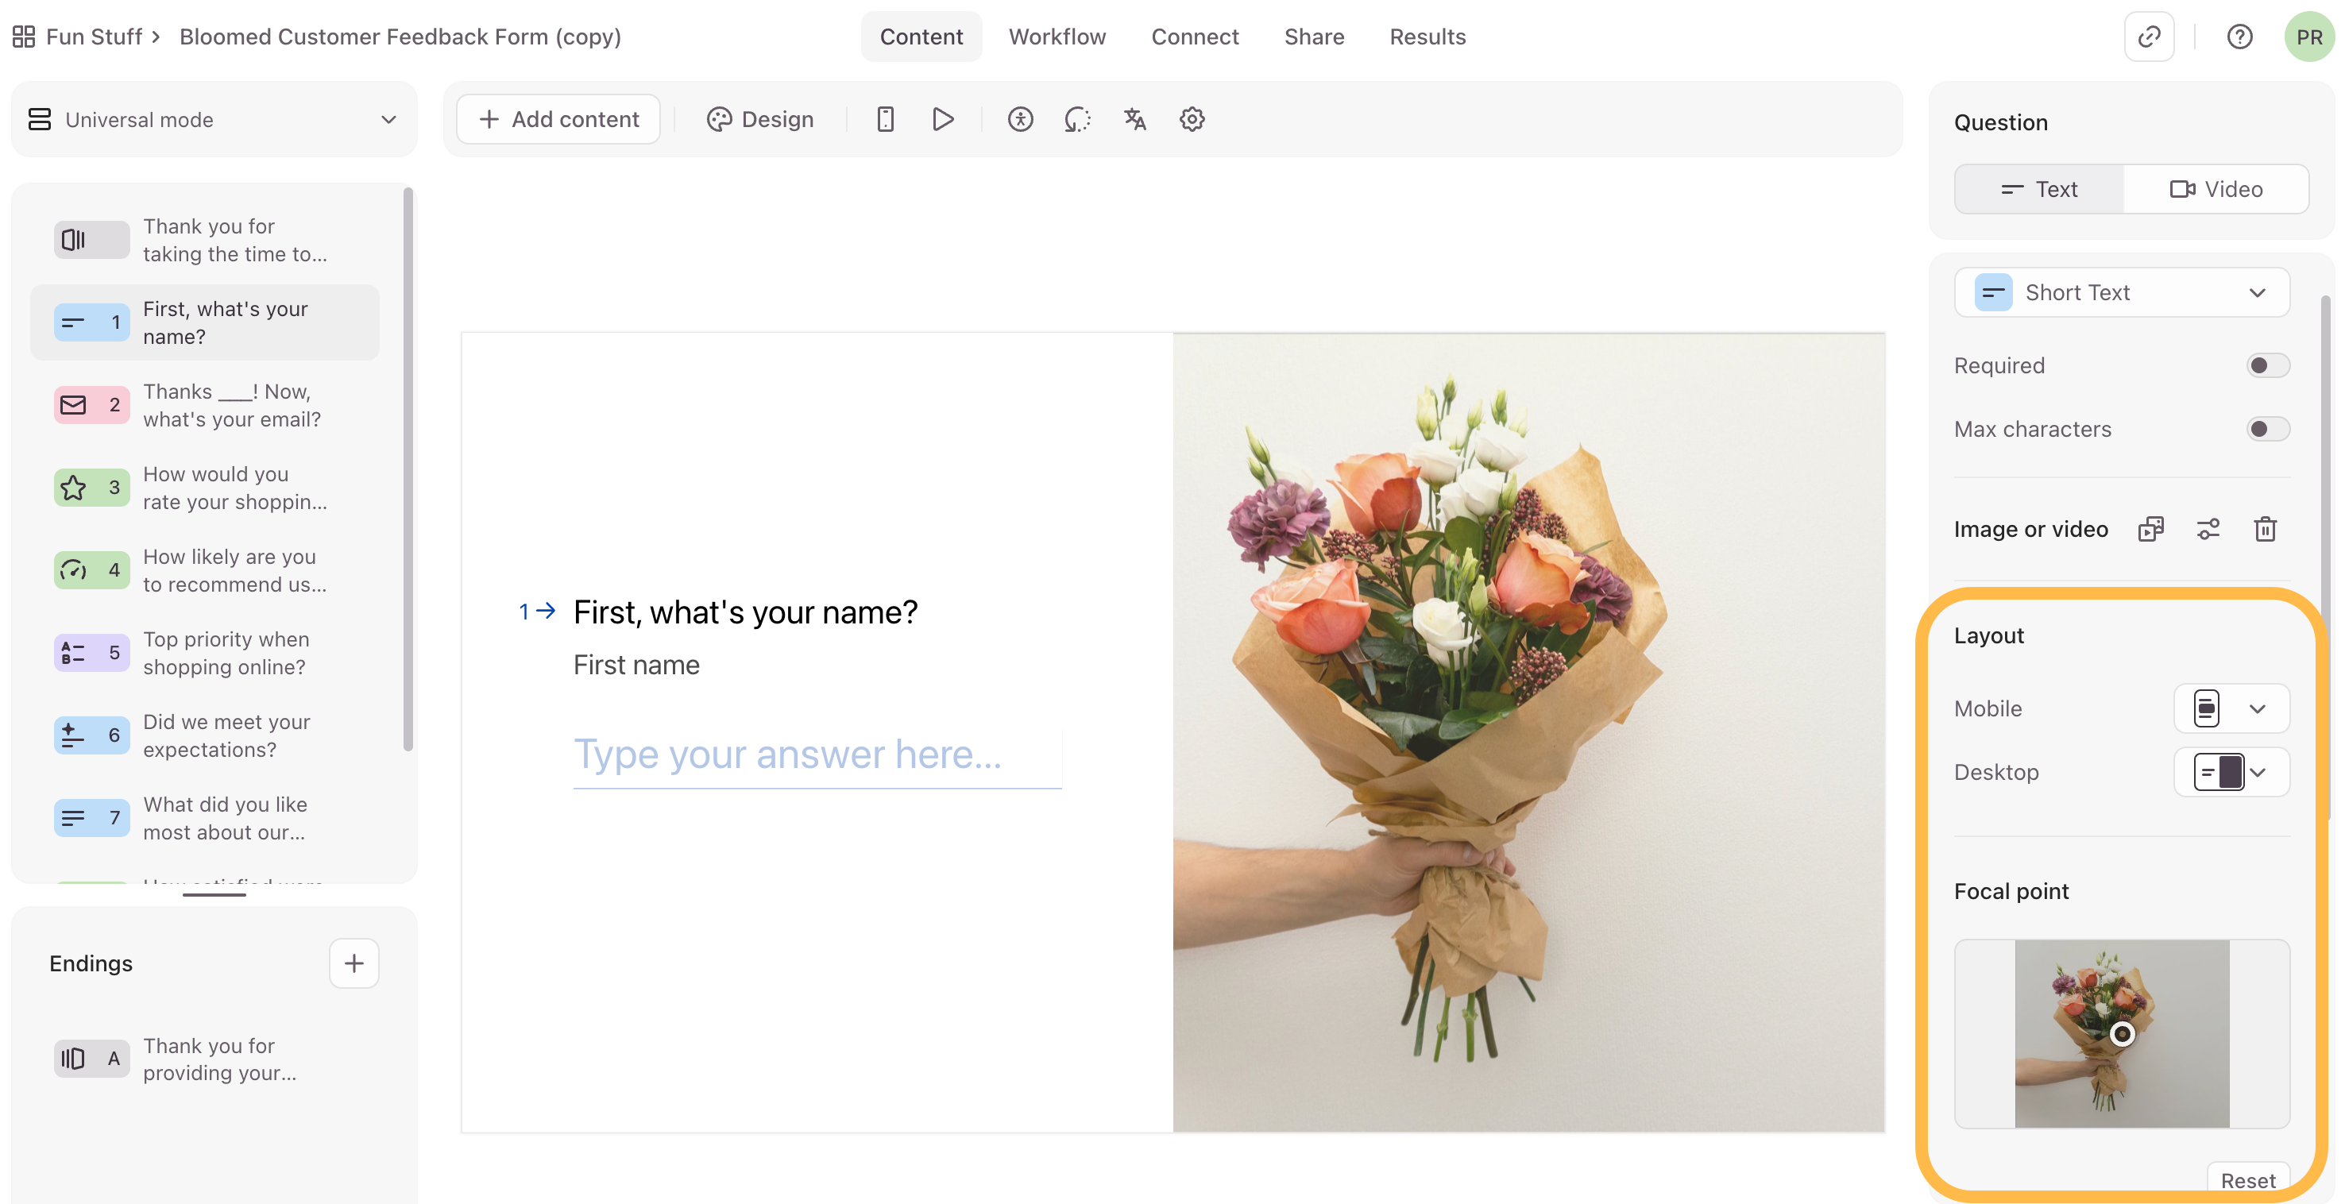Select 'Top priority when shopping online?' row
The image size is (2345, 1204).
pos(205,653)
